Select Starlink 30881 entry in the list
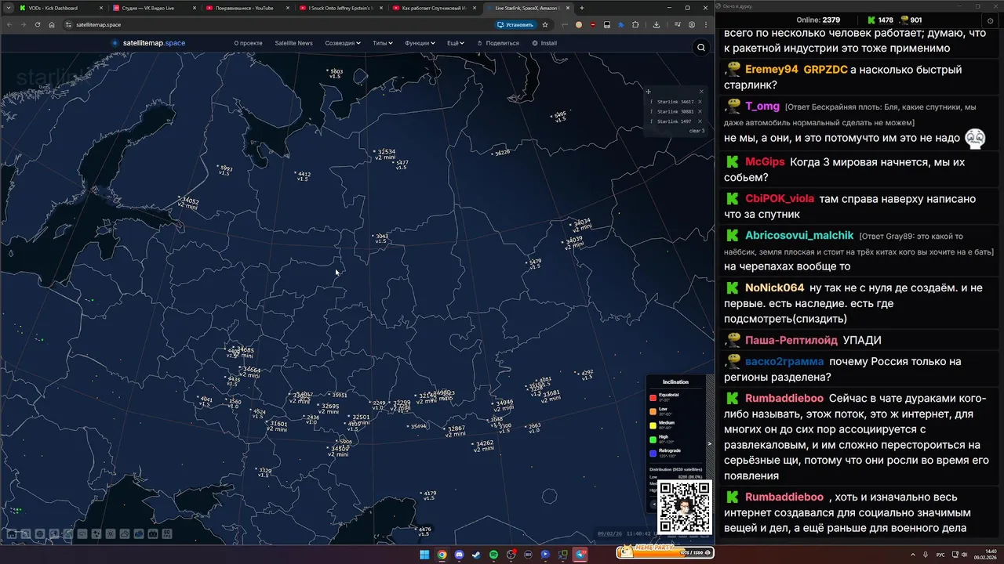The width and height of the screenshot is (1004, 564). pos(675,112)
